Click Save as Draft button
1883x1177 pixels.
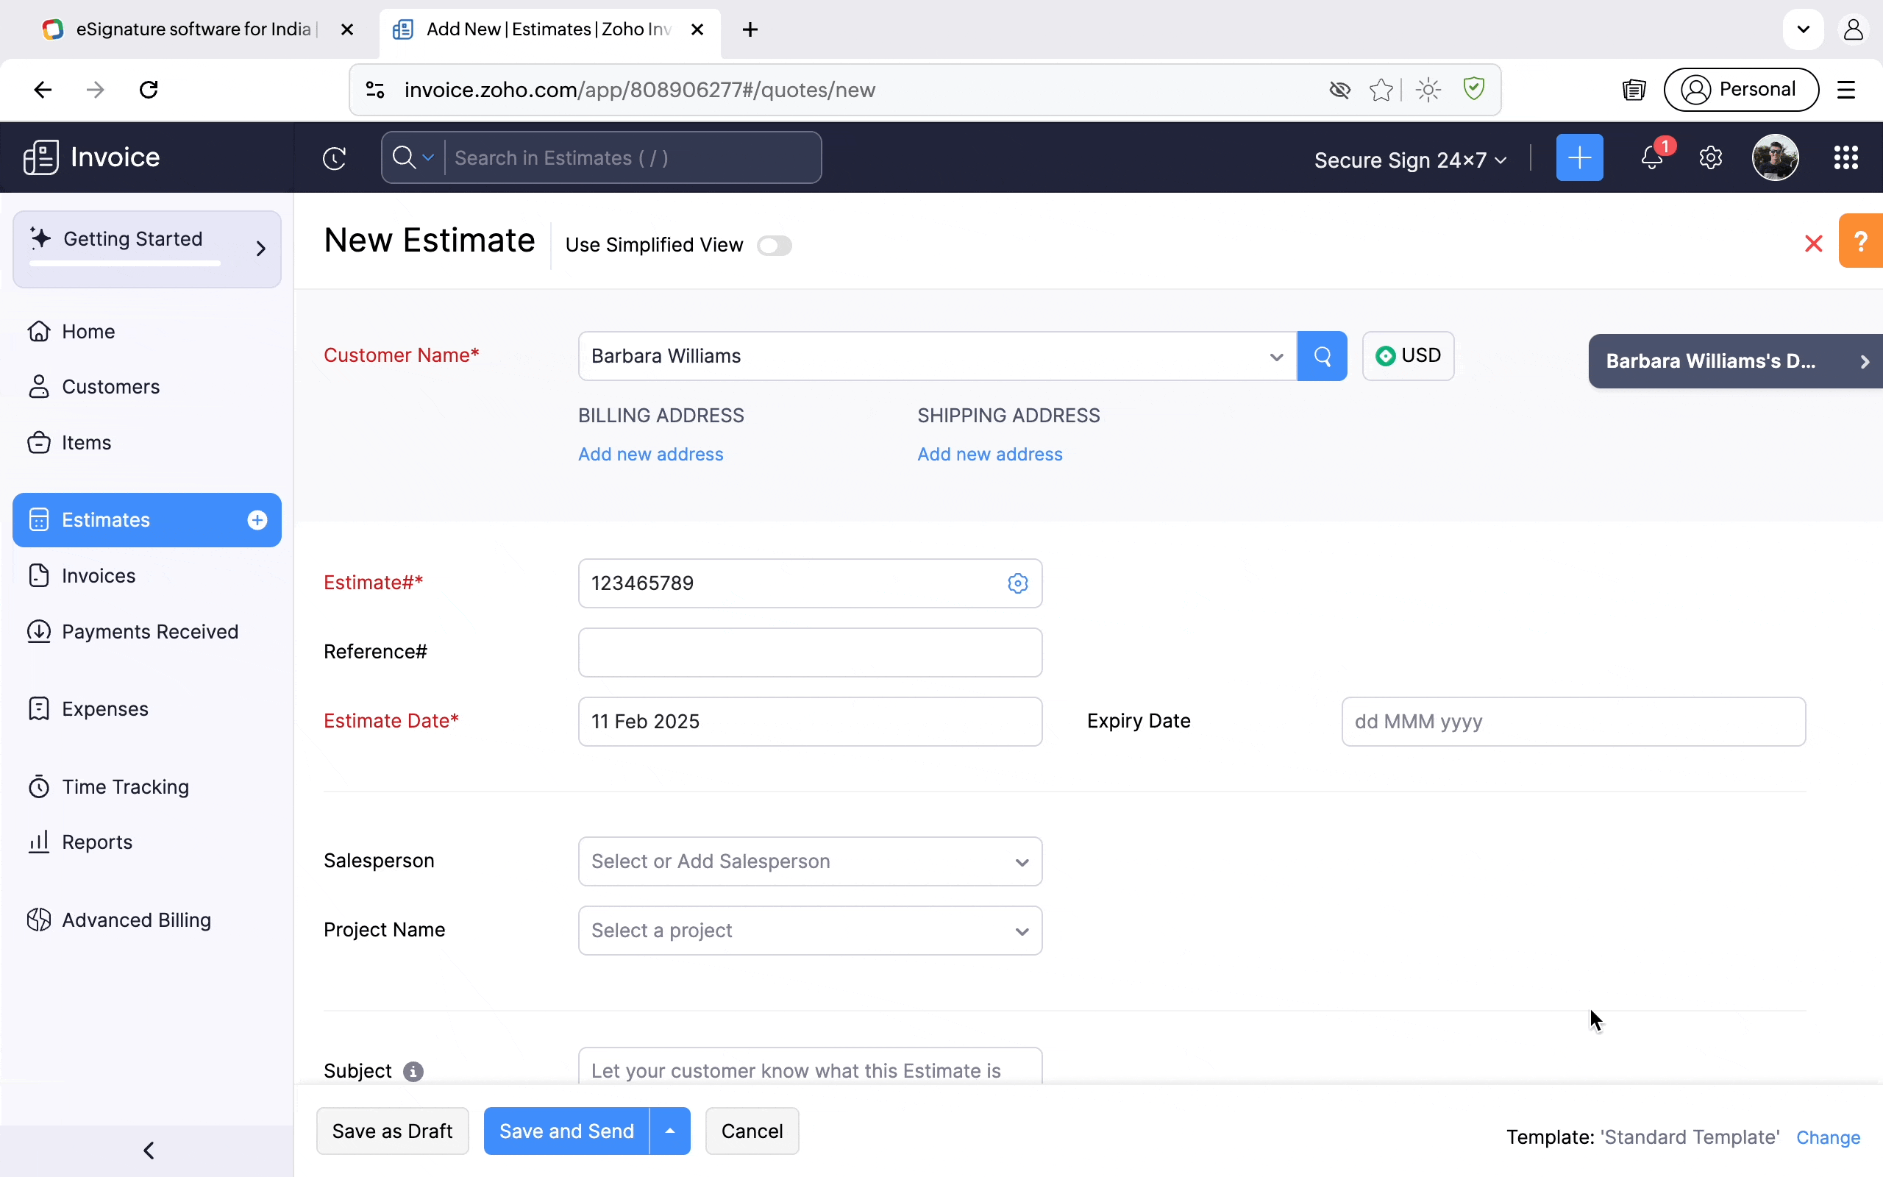click(x=392, y=1131)
